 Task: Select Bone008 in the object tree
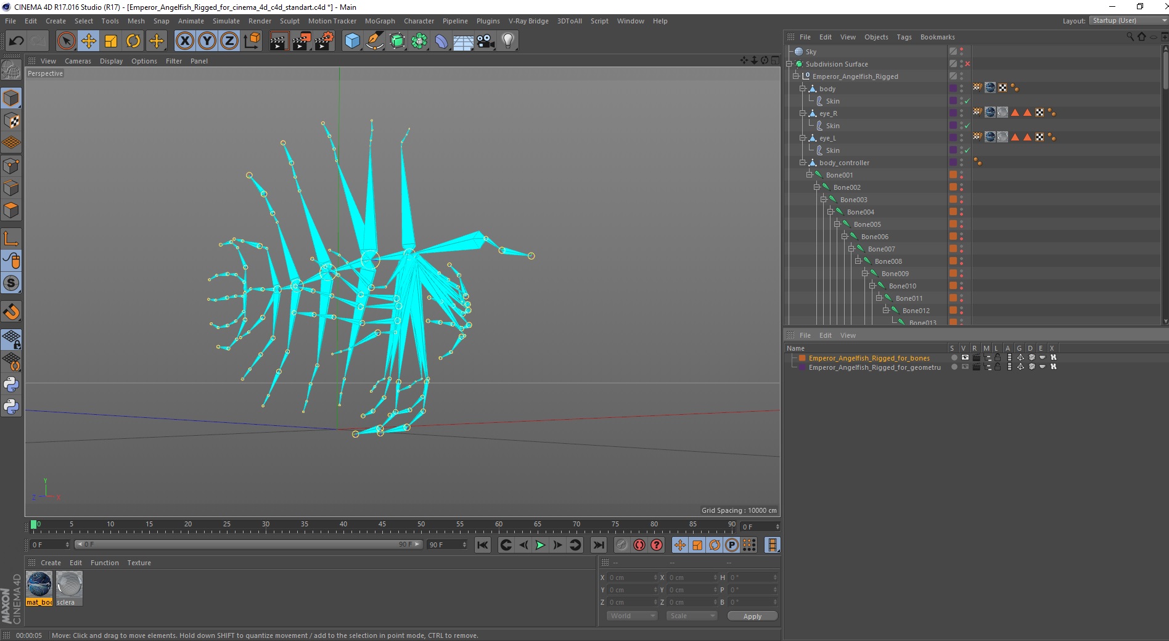tap(888, 261)
